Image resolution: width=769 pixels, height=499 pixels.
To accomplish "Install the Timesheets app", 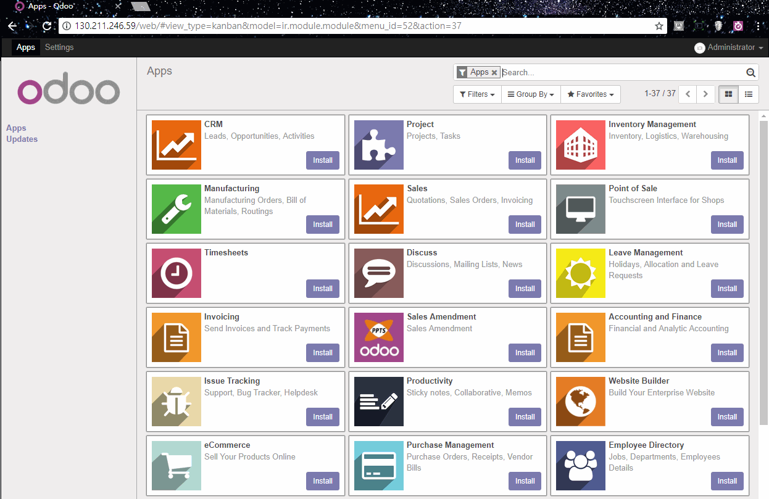I will (323, 289).
